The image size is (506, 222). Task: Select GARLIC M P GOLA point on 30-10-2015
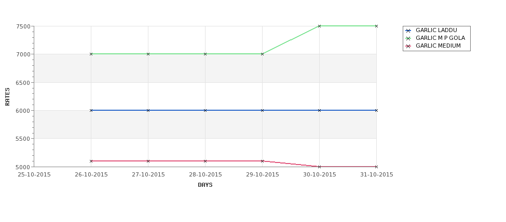coord(320,26)
